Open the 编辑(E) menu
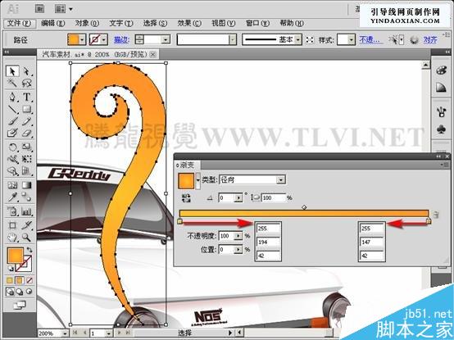 coord(53,23)
